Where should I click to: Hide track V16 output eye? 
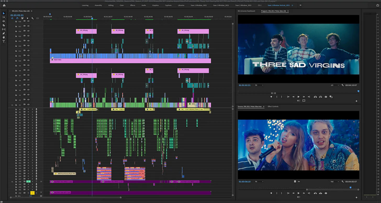coord(28,31)
